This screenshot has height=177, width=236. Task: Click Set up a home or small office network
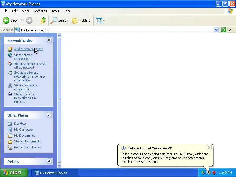click(30, 65)
